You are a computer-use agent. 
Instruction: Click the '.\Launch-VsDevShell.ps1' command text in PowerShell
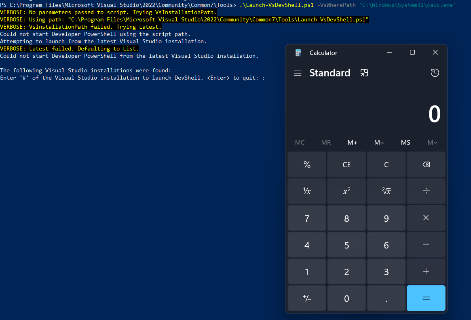click(x=277, y=5)
